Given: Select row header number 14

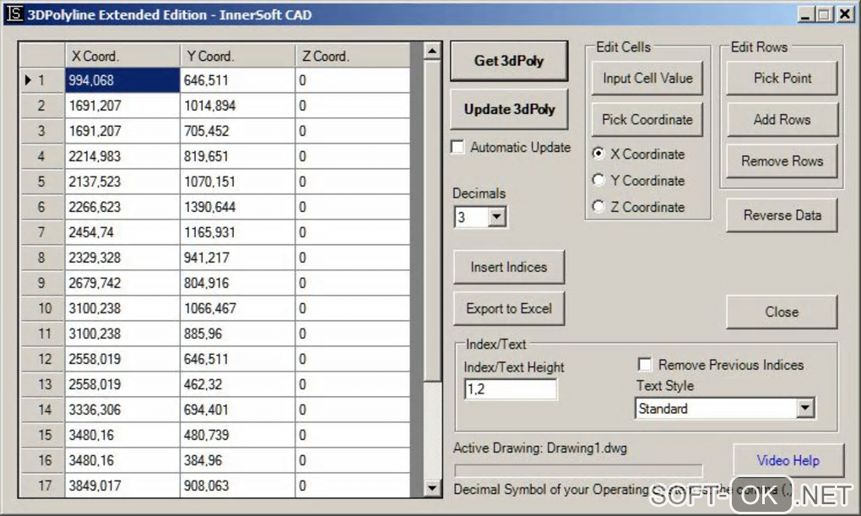Looking at the screenshot, I should pyautogui.click(x=42, y=410).
